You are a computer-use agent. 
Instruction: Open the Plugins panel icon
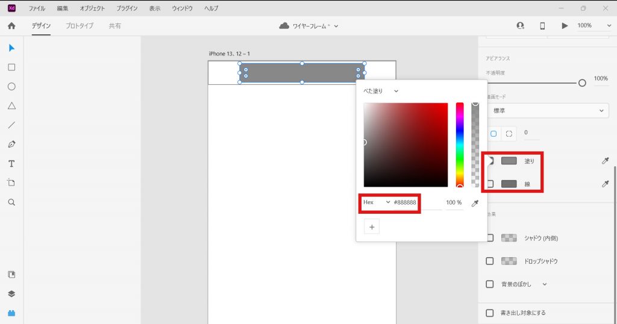pos(11,313)
